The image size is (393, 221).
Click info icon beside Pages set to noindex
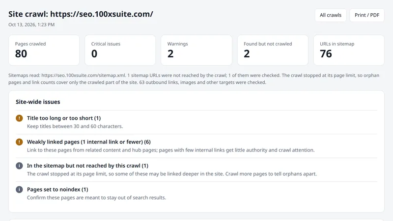(19, 189)
